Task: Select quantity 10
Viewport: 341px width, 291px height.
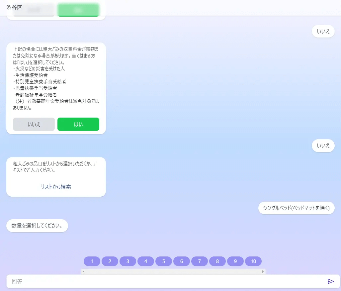Action: point(253,261)
